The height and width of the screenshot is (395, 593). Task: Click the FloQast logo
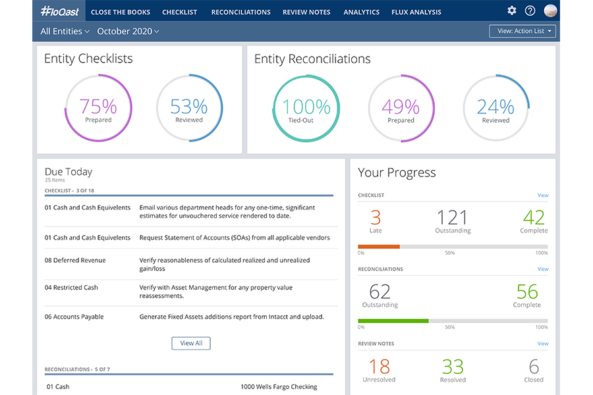click(x=59, y=11)
